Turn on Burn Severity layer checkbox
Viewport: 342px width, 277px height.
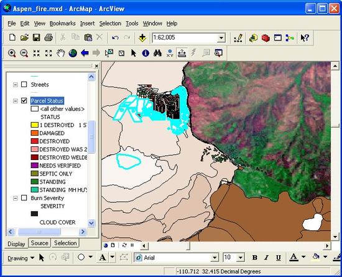tap(24, 198)
